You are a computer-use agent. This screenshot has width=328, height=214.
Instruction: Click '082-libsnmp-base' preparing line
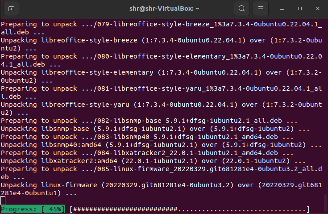tap(149, 121)
